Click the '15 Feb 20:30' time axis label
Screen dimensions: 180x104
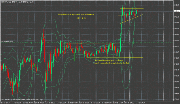95,103
